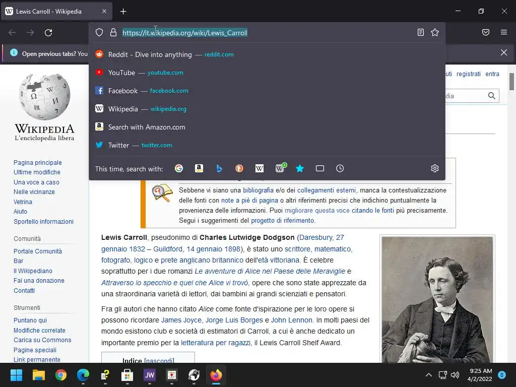
Task: Follow the letteratura per ragazzi link
Action: pyautogui.click(x=216, y=343)
